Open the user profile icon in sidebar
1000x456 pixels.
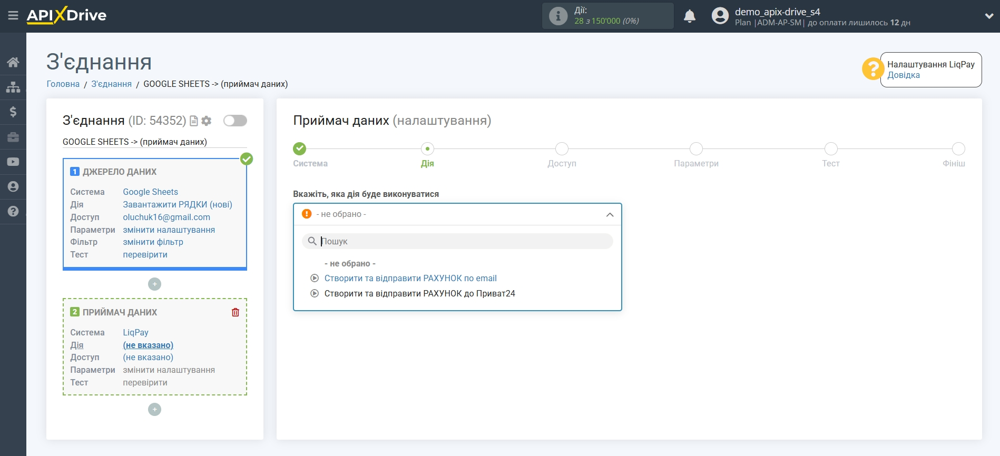[x=13, y=186]
